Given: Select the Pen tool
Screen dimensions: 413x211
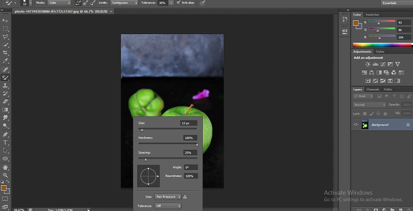Looking at the screenshot, I should pos(5,134).
